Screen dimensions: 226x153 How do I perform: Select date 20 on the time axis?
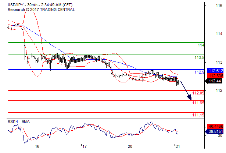coord(130,146)
